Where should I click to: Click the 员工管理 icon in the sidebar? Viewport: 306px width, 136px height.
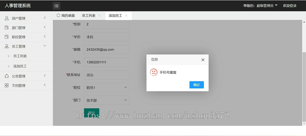coord(7,46)
